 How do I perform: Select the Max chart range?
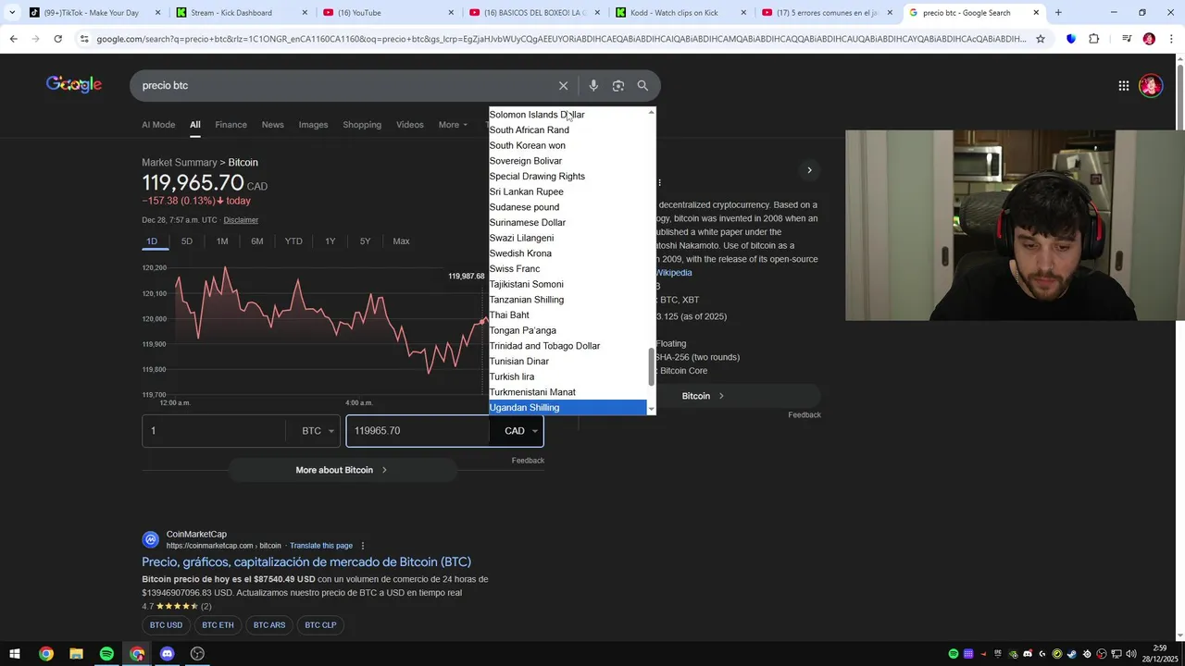[401, 241]
